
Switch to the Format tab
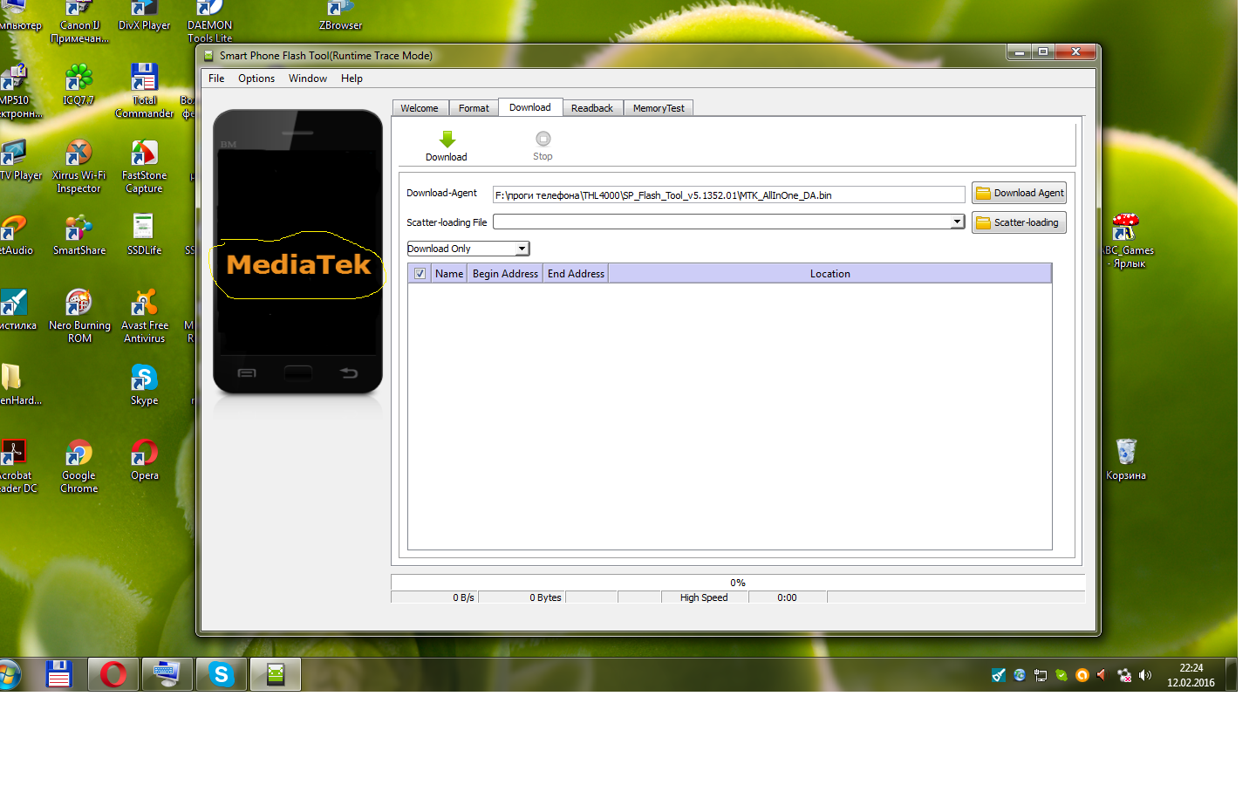tap(474, 108)
